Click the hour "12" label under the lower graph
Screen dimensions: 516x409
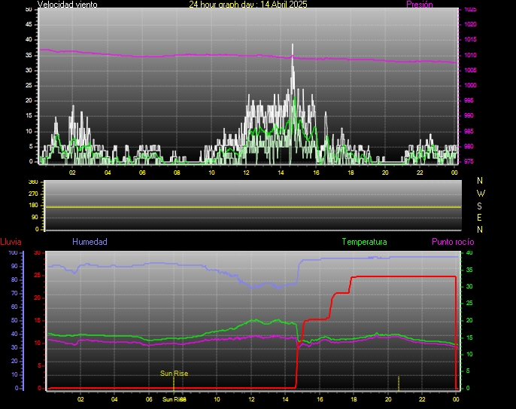[251, 399]
